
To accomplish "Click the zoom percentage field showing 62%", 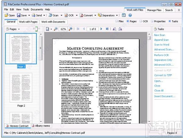I will click(x=63, y=29).
